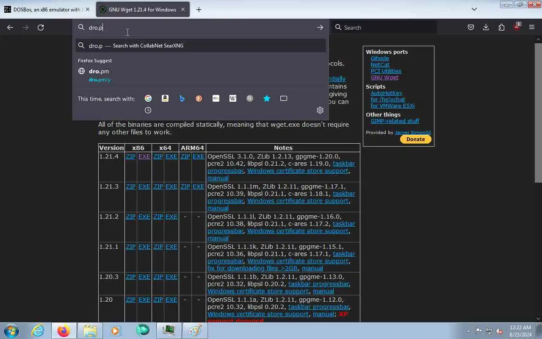Download 1.21.4 x86 ZIP
The width and height of the screenshot is (542, 339).
tap(130, 157)
